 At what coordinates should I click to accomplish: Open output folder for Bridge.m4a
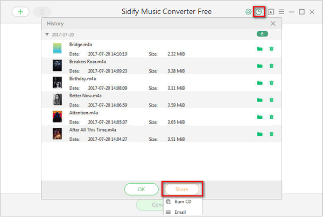tap(260, 49)
